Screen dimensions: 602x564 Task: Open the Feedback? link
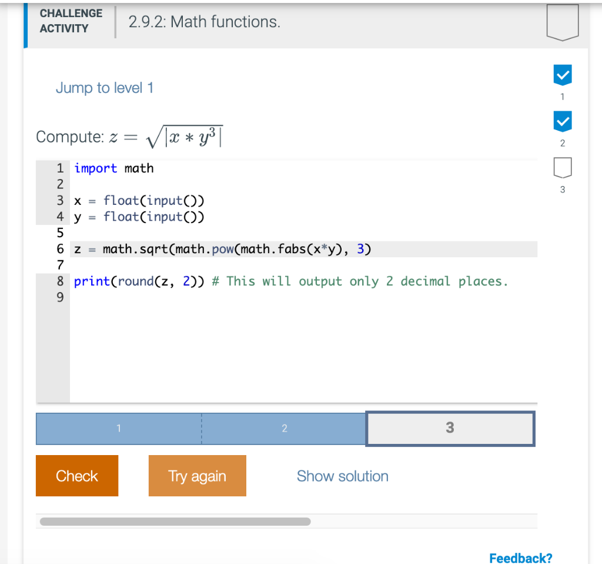(x=521, y=558)
